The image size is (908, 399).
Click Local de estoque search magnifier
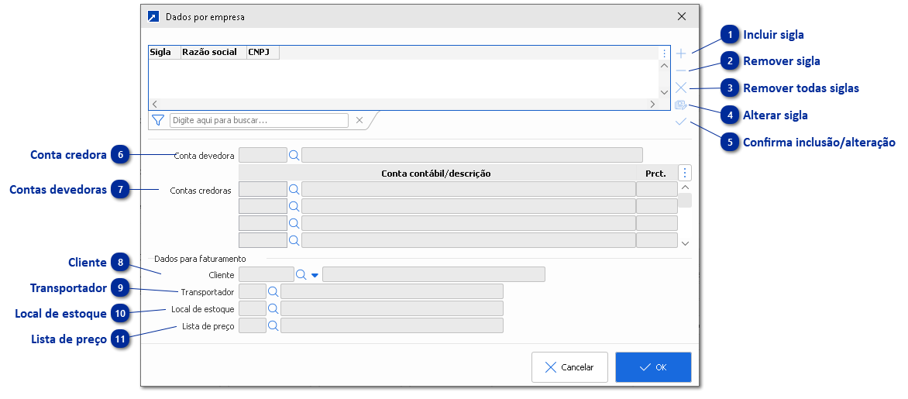[273, 308]
